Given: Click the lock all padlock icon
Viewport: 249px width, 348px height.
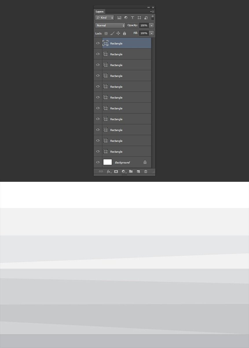Looking at the screenshot, I should click(x=124, y=33).
